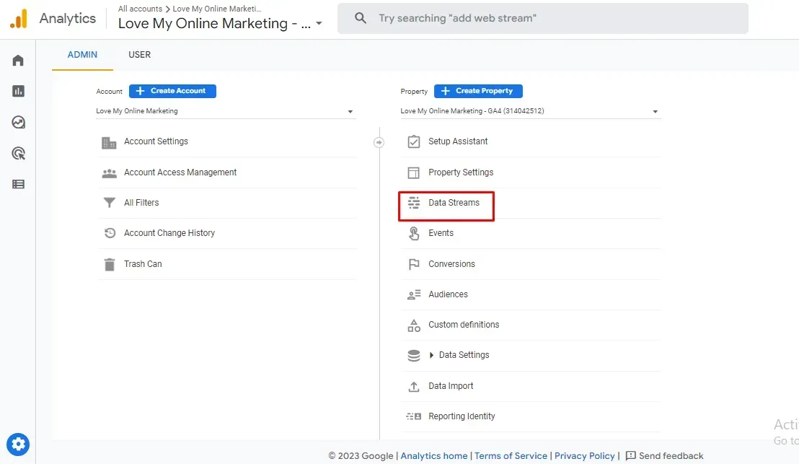The height and width of the screenshot is (464, 799).
Task: Click the Data Settings database icon
Action: click(x=414, y=355)
